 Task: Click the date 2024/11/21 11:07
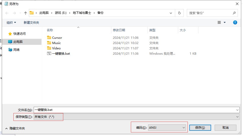point(126,48)
